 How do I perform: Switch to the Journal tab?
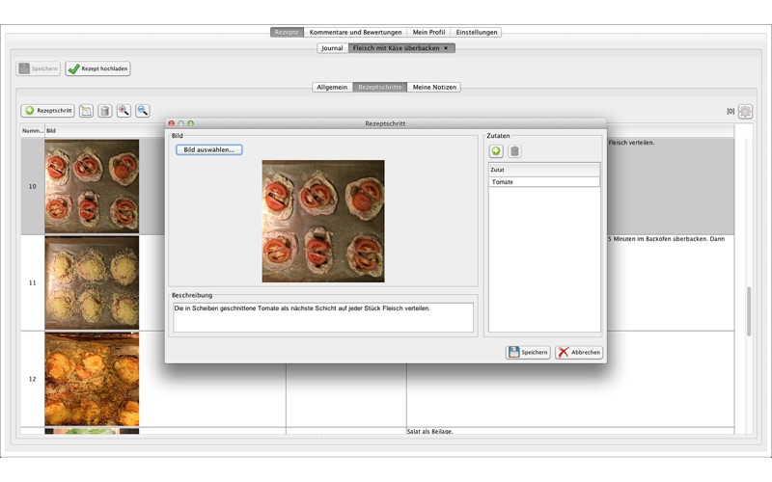click(x=332, y=48)
